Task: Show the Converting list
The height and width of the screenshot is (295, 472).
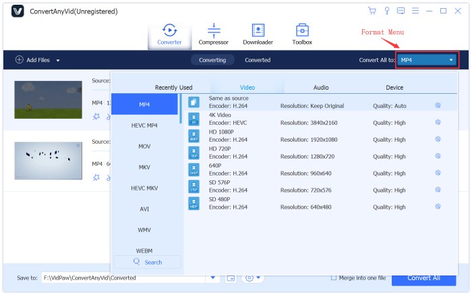Action: click(212, 60)
